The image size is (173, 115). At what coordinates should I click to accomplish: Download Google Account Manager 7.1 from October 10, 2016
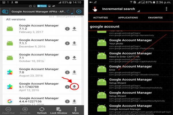[74, 58]
